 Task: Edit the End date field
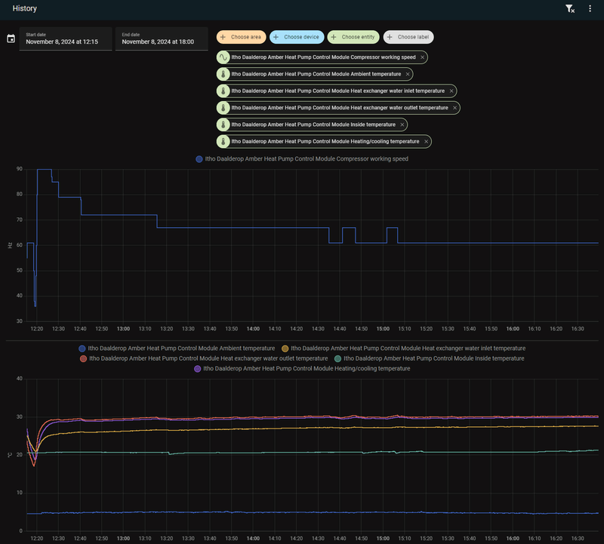click(161, 39)
